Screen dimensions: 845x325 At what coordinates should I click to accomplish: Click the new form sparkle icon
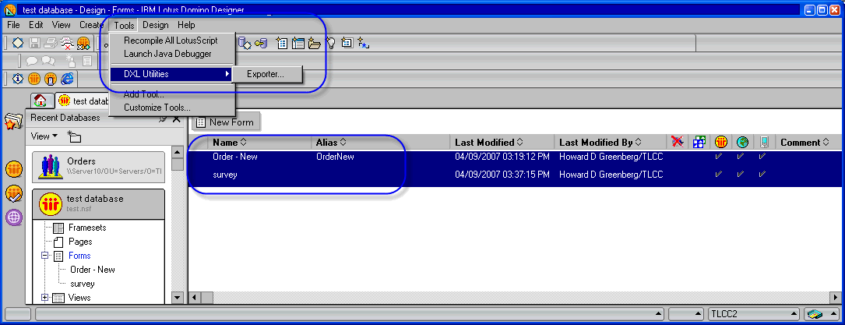282,43
